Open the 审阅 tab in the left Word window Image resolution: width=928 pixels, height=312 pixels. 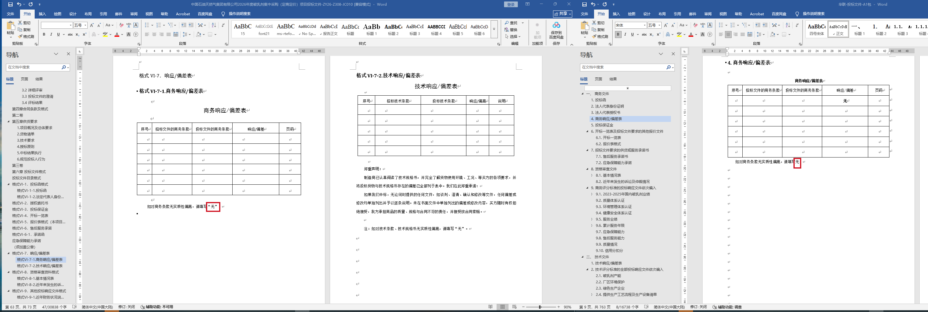[134, 14]
